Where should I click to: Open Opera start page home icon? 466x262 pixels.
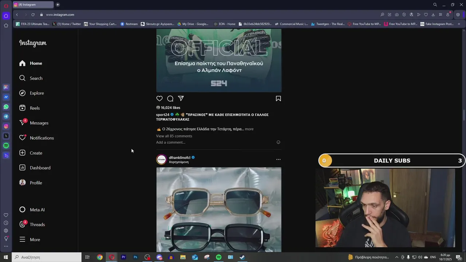point(6,16)
